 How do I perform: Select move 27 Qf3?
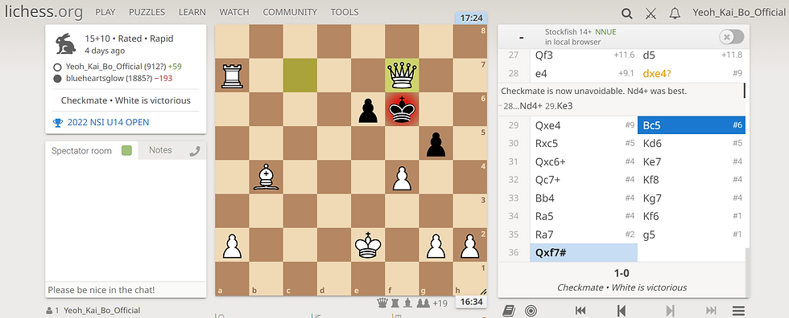[x=584, y=55]
